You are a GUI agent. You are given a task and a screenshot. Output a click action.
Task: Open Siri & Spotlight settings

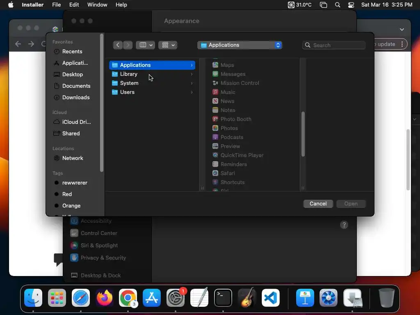click(94, 246)
